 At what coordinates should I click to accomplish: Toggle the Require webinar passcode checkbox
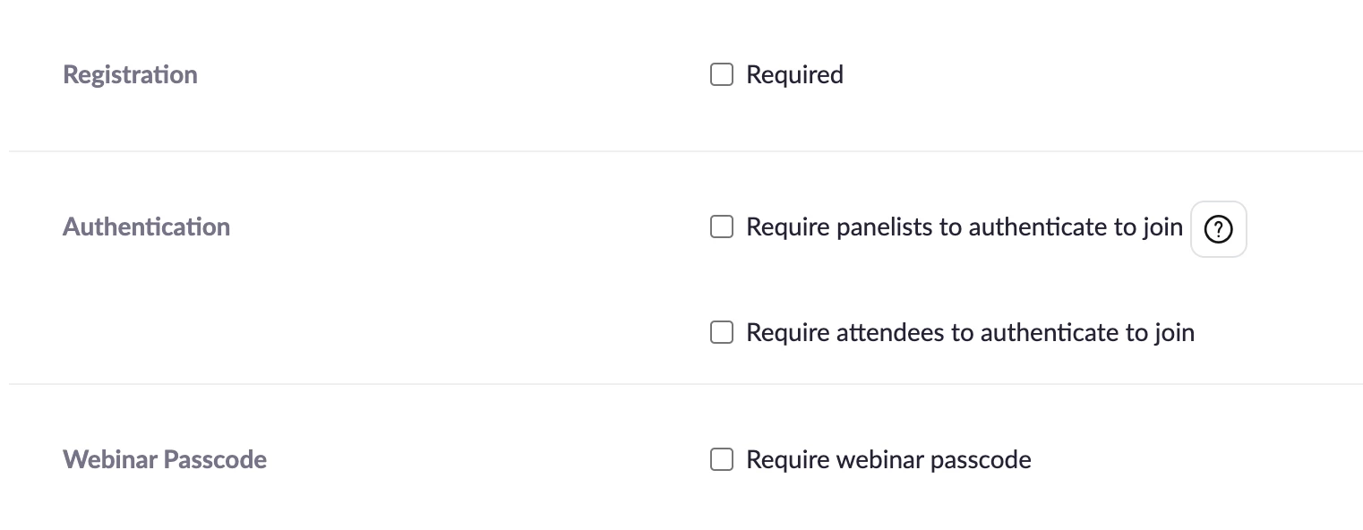[721, 460]
